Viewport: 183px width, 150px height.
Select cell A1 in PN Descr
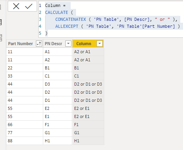click(x=58, y=52)
